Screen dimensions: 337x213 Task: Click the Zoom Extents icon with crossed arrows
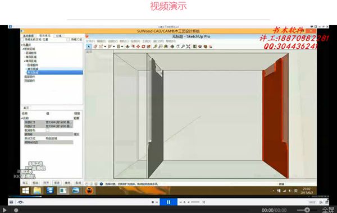pyautogui.click(x=188, y=47)
